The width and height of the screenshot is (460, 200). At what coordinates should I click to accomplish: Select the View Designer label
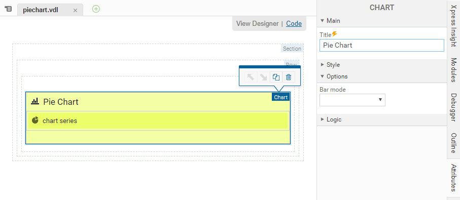click(x=257, y=23)
